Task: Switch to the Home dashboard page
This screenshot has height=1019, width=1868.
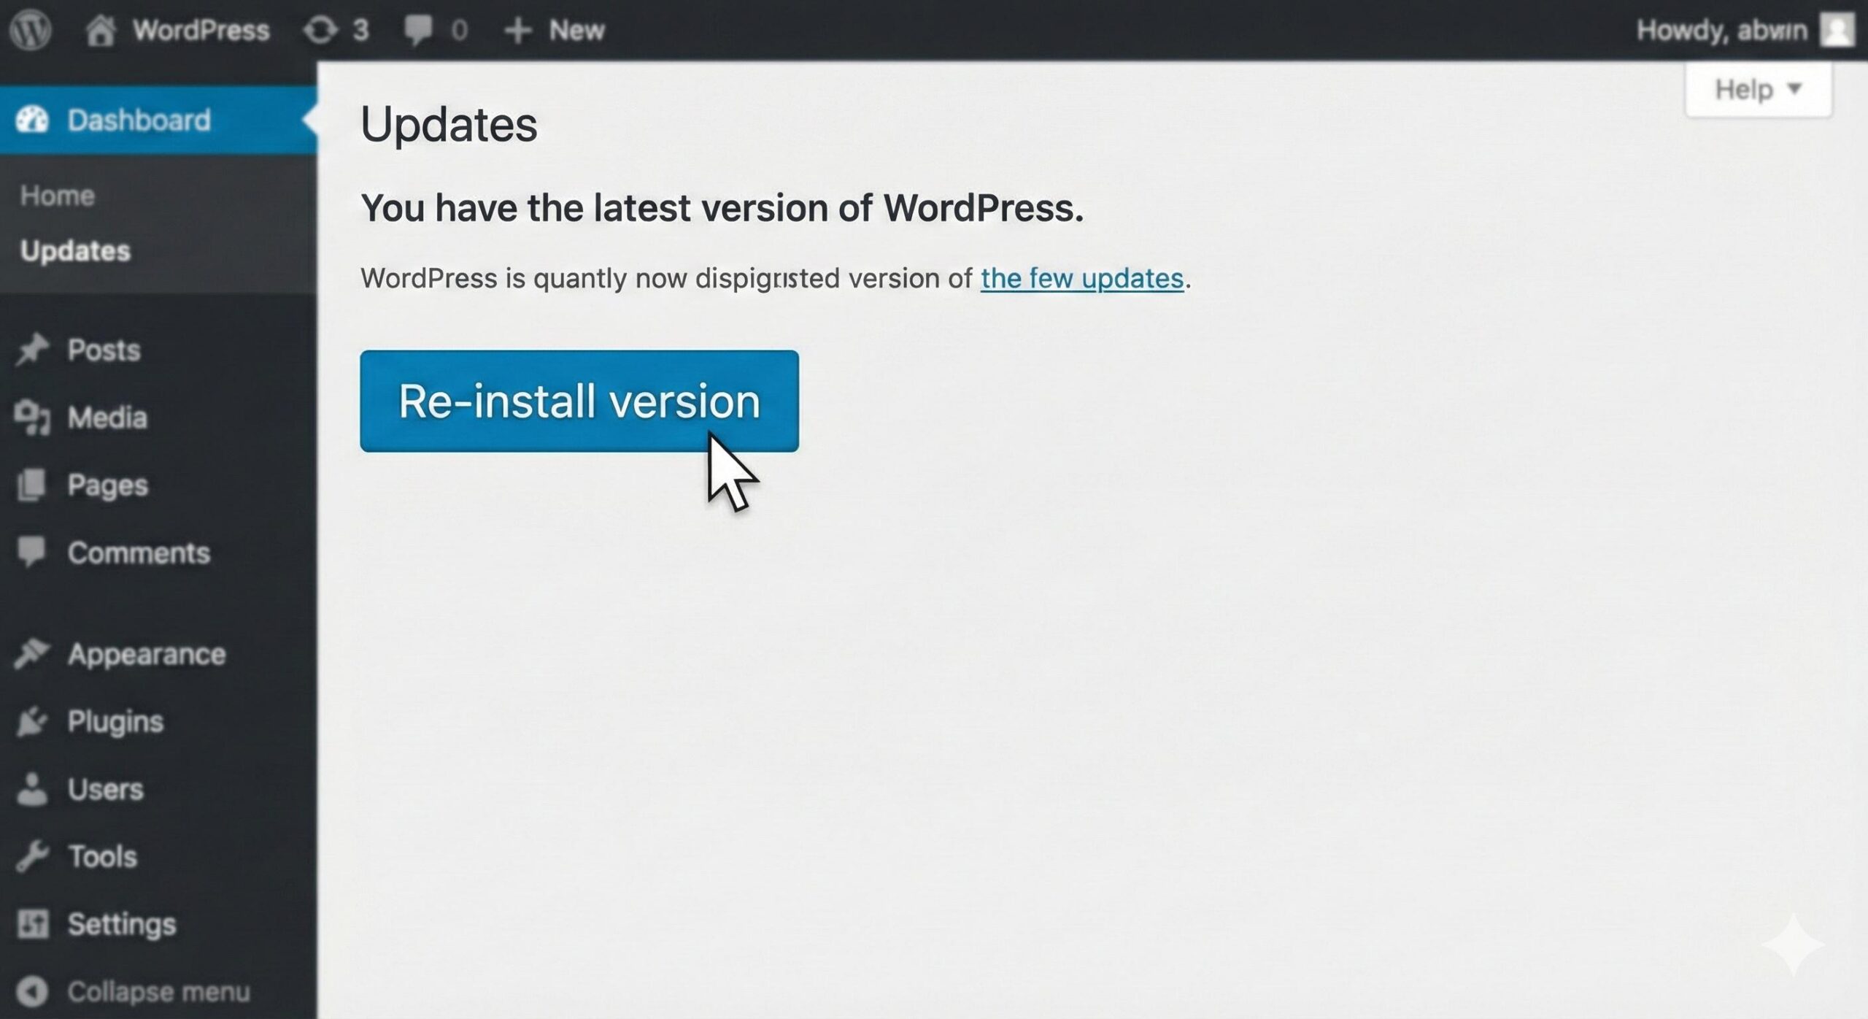Action: pyautogui.click(x=57, y=195)
